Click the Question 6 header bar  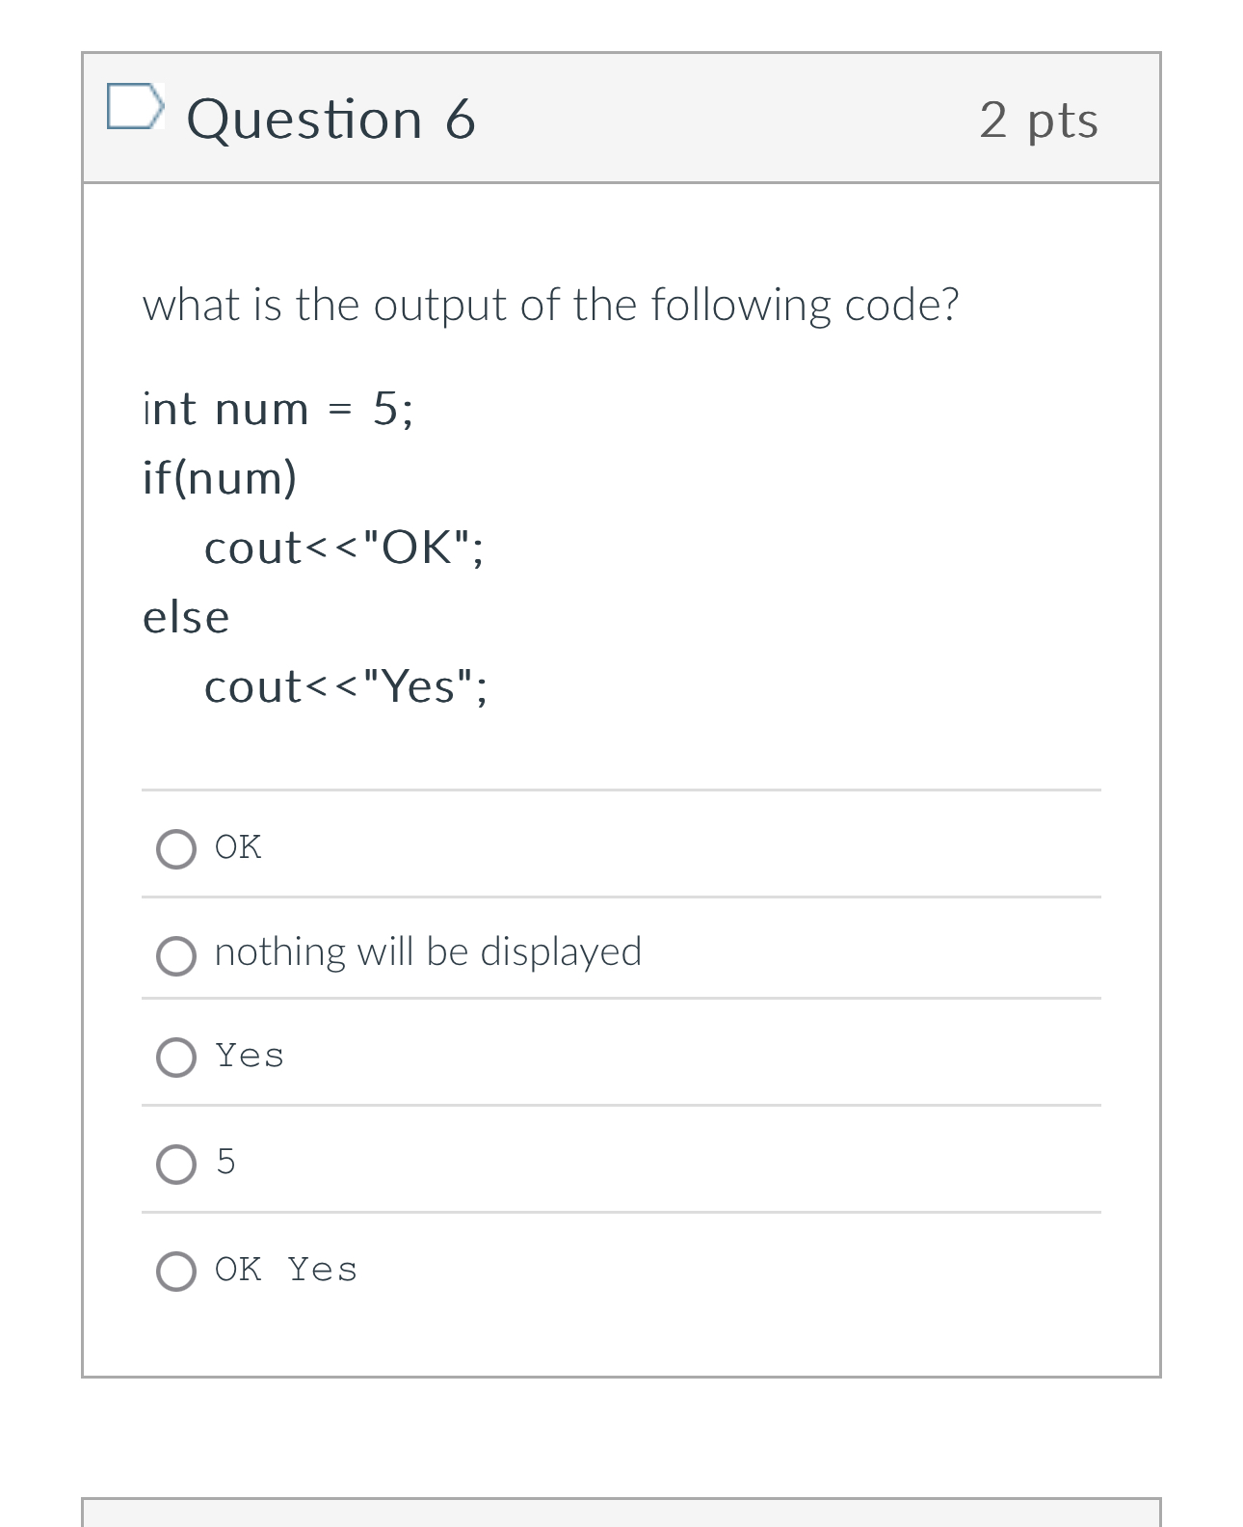pyautogui.click(x=620, y=118)
